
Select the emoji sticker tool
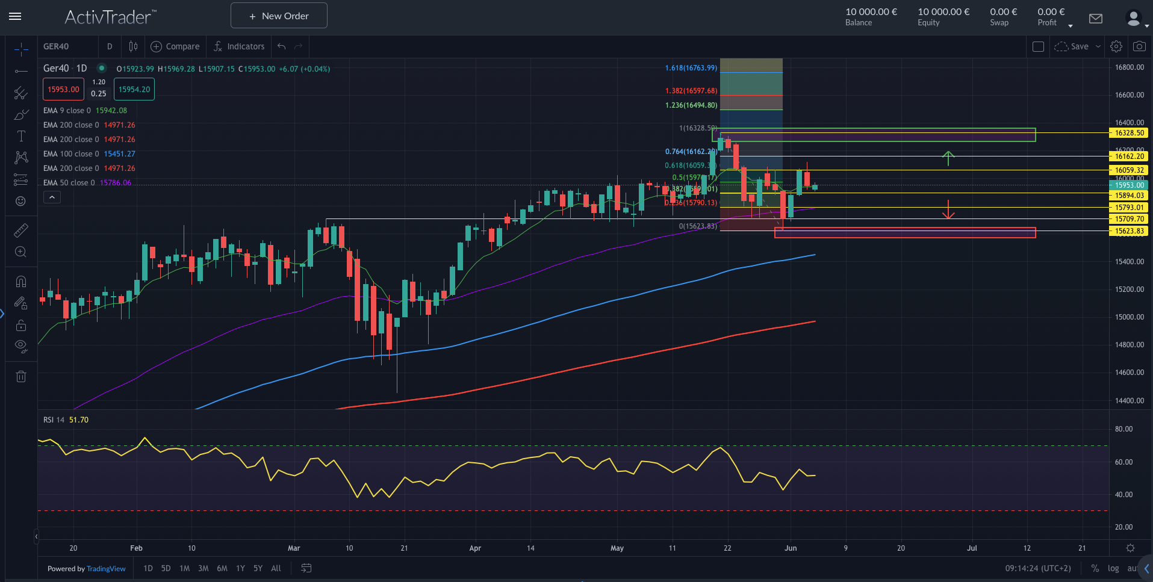[x=20, y=201]
